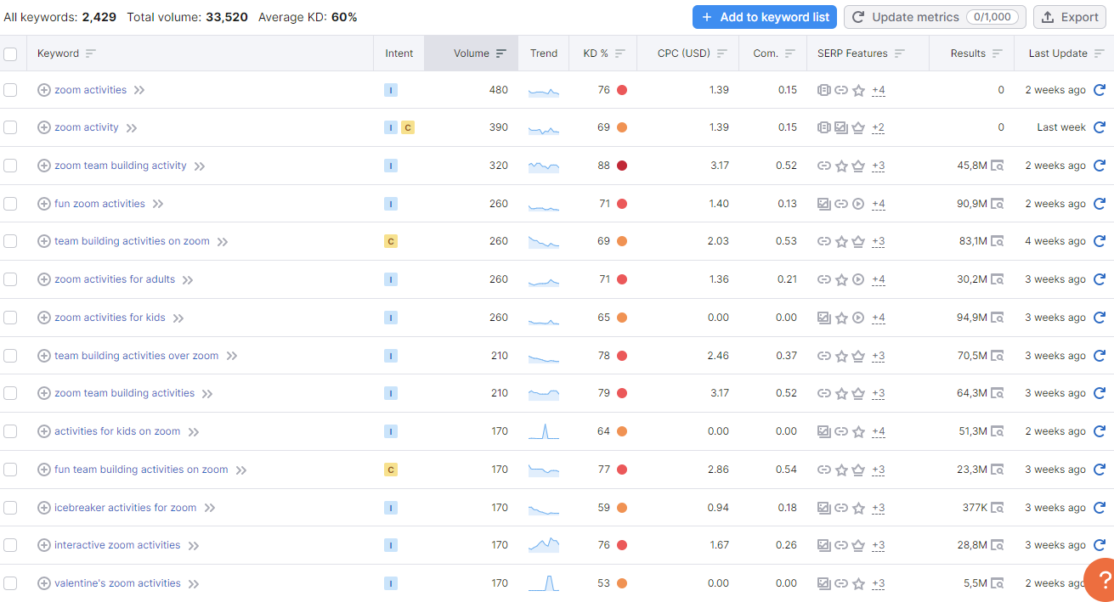The height and width of the screenshot is (602, 1114).
Task: Click the Intent column header
Action: (399, 53)
